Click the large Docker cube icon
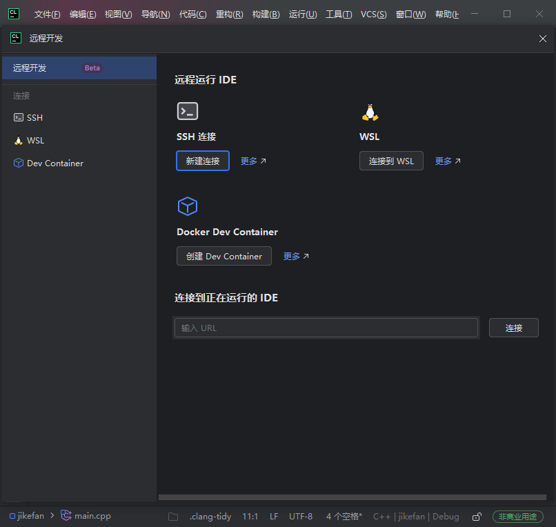The image size is (556, 527). [x=188, y=206]
